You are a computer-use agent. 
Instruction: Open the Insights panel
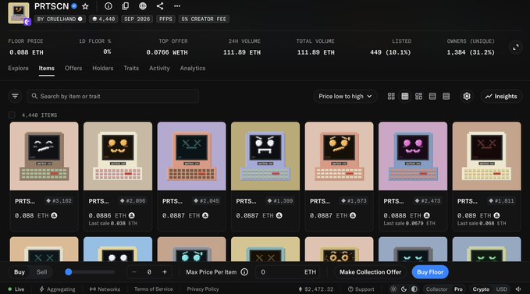pos(501,96)
